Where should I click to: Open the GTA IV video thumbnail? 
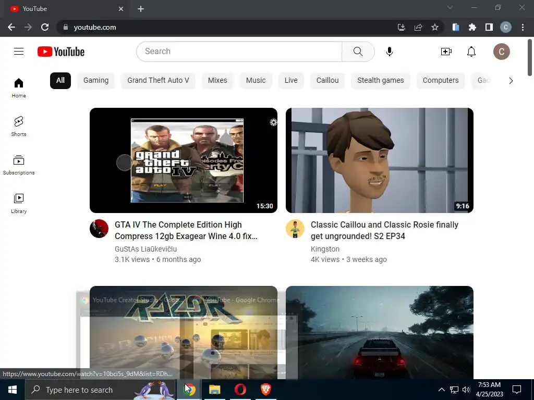click(184, 160)
